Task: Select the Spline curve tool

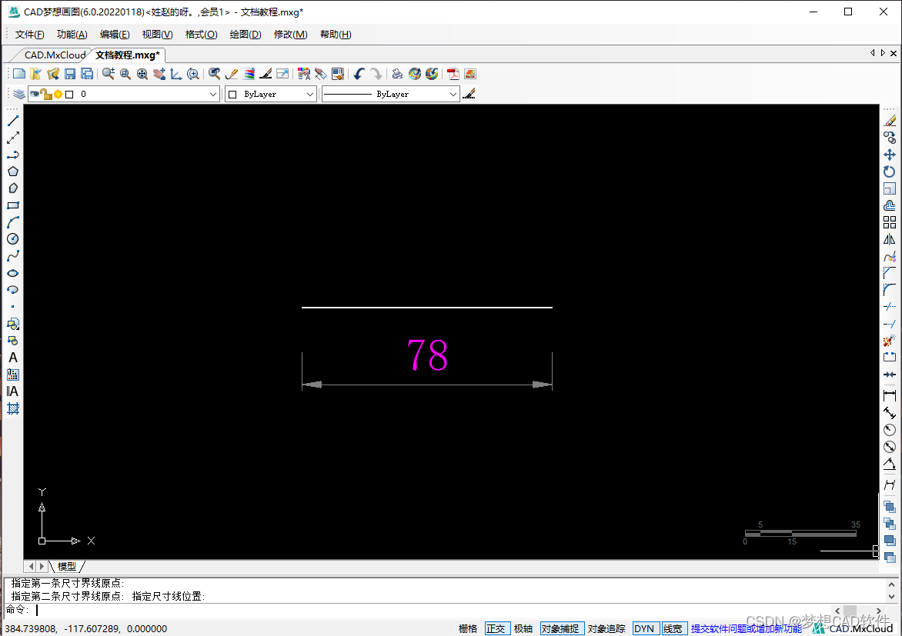Action: point(12,256)
